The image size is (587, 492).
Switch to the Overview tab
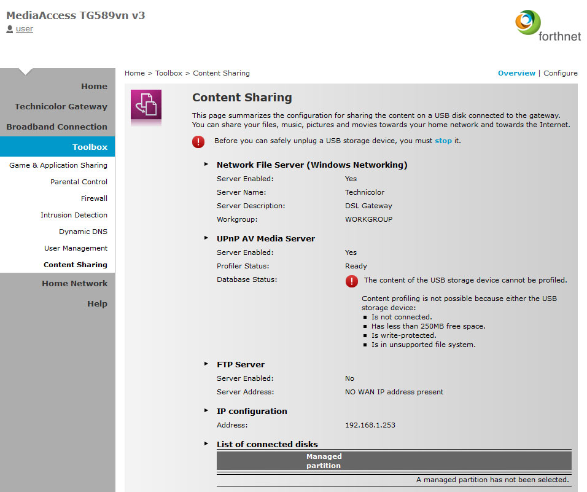pos(516,73)
